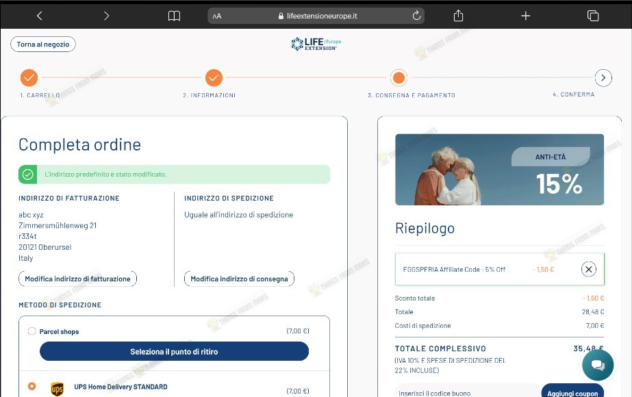Open the bookmarks book icon
This screenshot has height=397, width=632.
click(x=174, y=16)
